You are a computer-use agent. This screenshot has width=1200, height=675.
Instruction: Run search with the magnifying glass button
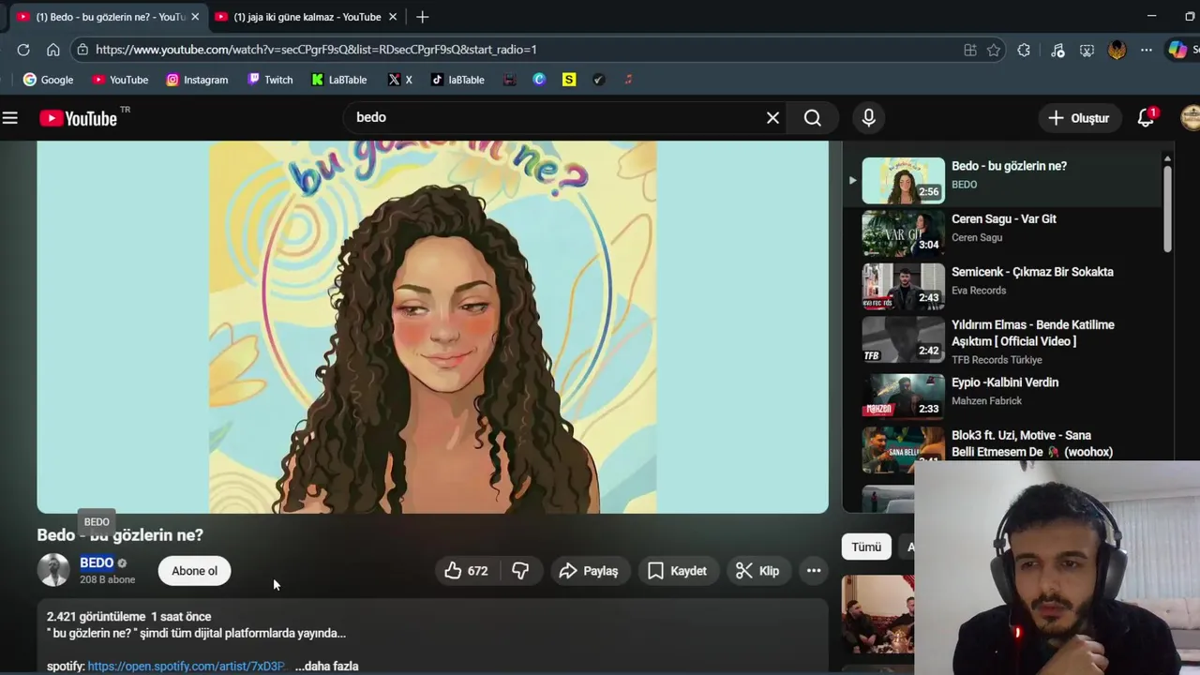tap(813, 118)
